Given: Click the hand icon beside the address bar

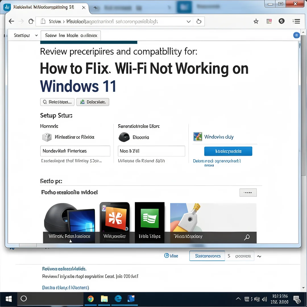Looking at the screenshot, I should [199, 21].
